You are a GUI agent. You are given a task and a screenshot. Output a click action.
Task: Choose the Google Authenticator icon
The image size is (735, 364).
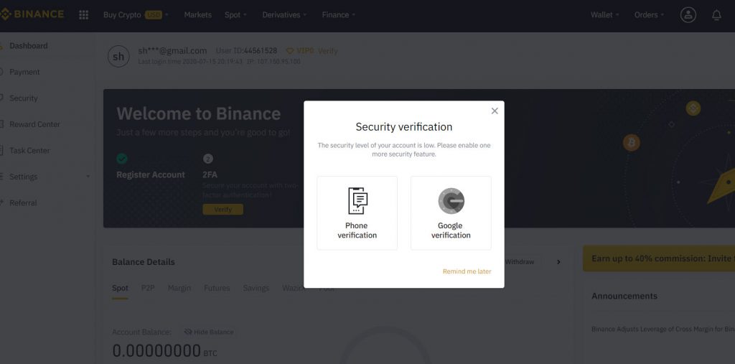pyautogui.click(x=451, y=201)
